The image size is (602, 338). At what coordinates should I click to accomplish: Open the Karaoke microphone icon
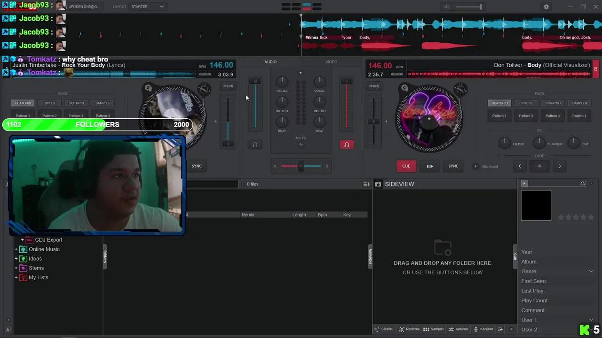coord(476,329)
